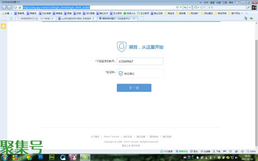
Task: Open the yellow star favorites sidebar icon
Action: 3,26
